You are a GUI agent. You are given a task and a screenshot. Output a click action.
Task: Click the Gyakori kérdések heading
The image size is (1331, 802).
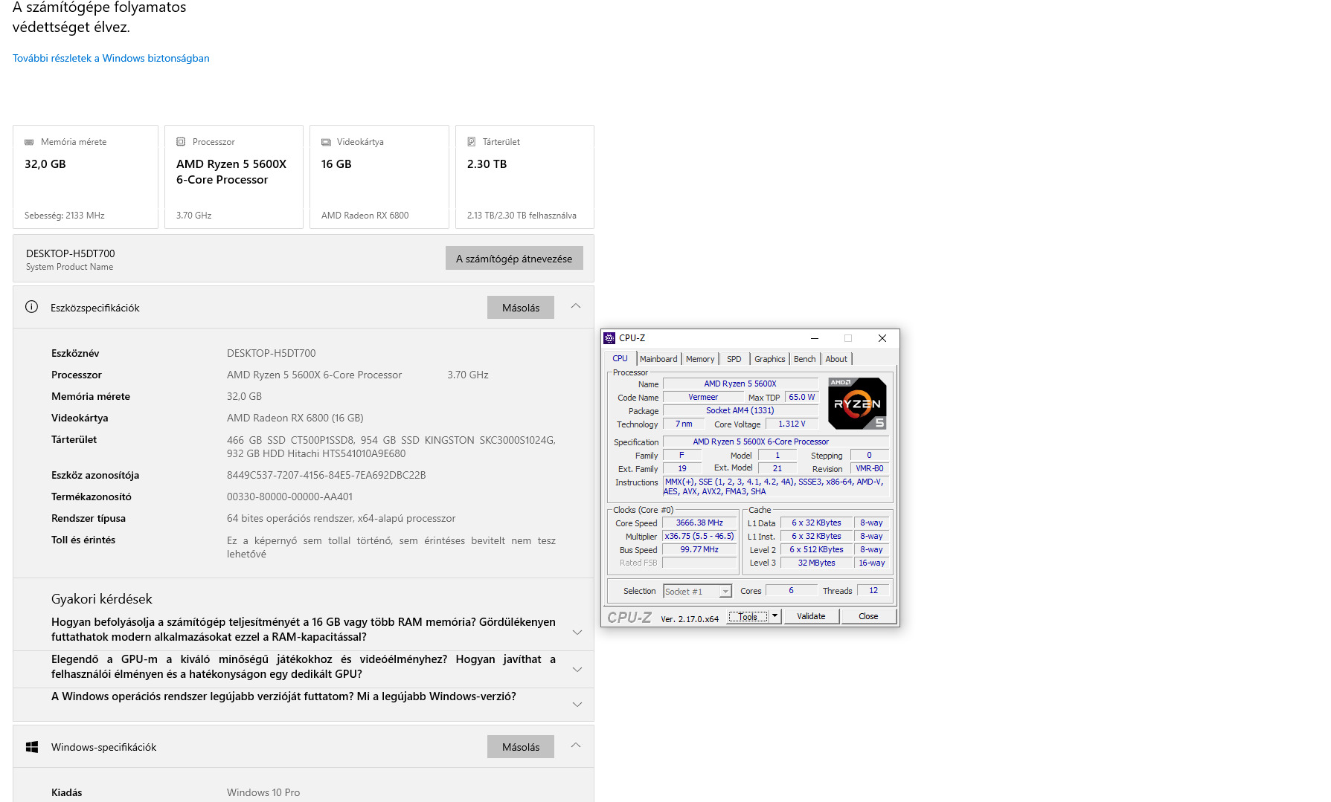click(x=101, y=599)
